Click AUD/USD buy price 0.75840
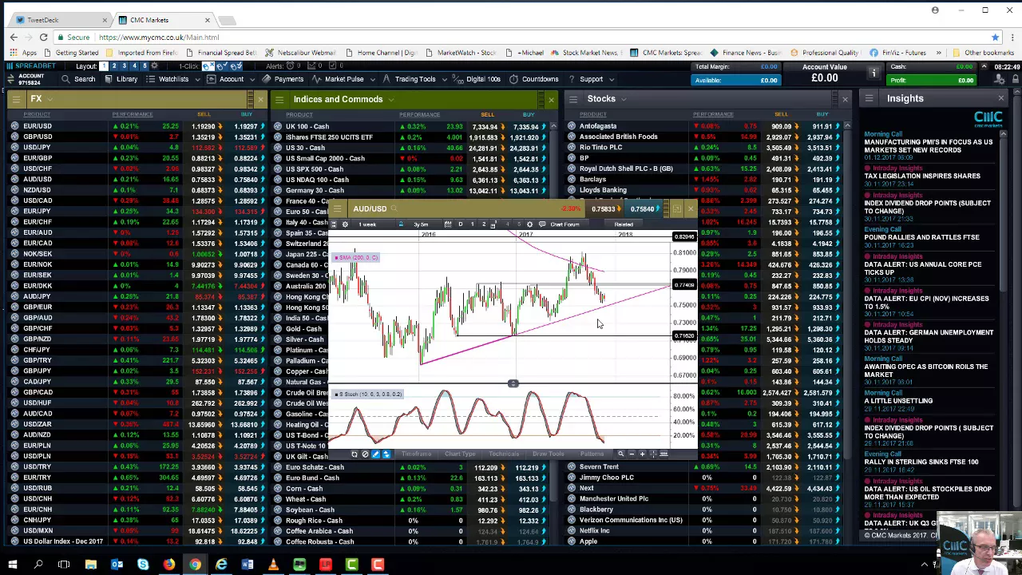 (644, 209)
